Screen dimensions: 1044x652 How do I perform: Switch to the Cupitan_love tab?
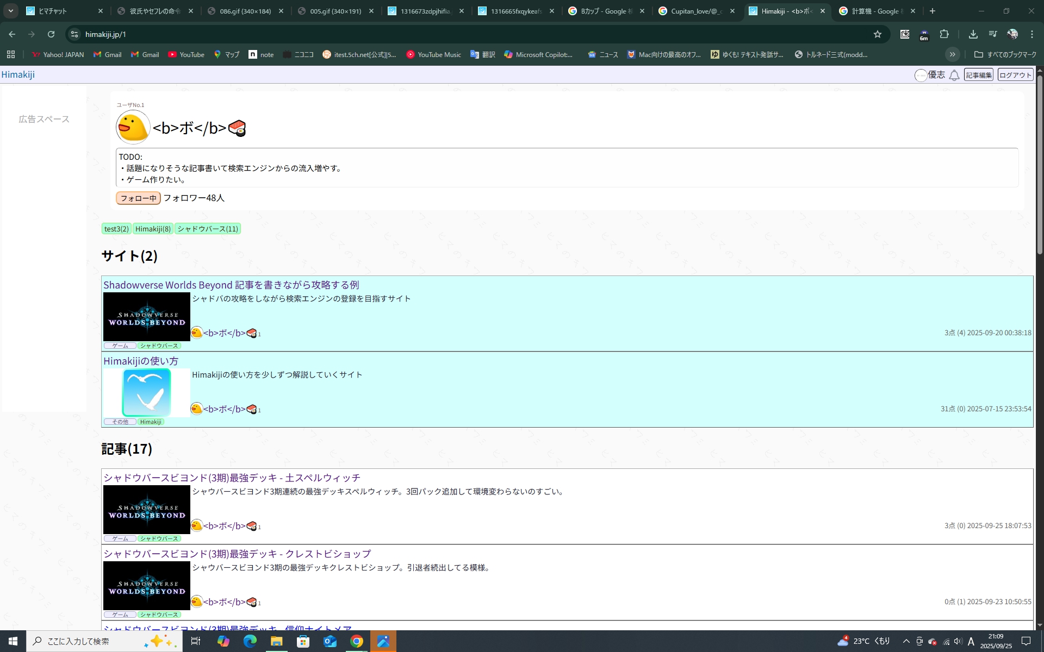click(x=697, y=11)
